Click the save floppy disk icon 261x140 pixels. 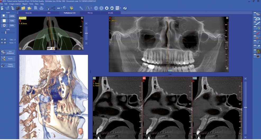pyautogui.click(x=2, y=8)
